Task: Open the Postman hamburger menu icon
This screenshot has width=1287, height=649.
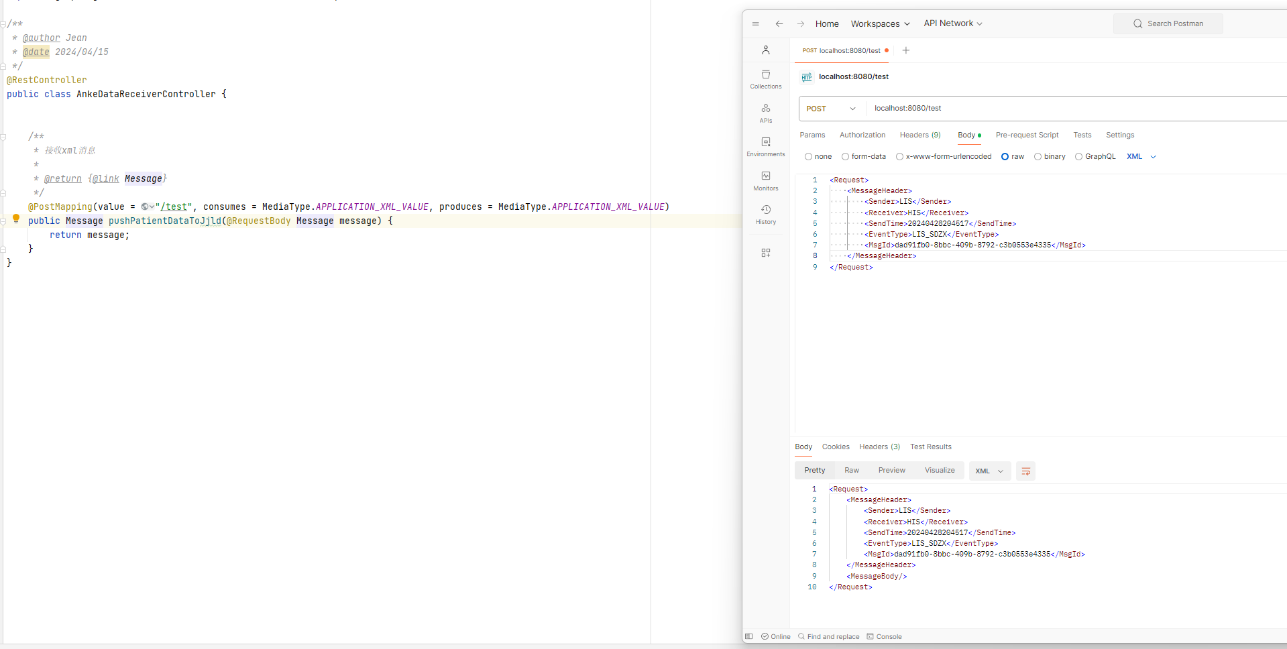Action: pos(756,24)
